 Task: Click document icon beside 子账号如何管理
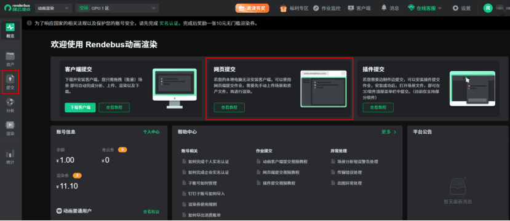click(184, 183)
